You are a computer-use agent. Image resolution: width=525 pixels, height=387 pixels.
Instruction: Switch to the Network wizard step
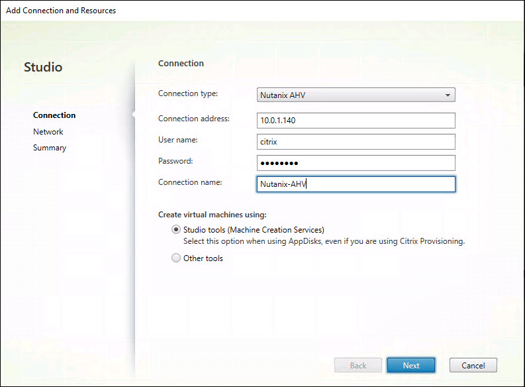point(48,132)
